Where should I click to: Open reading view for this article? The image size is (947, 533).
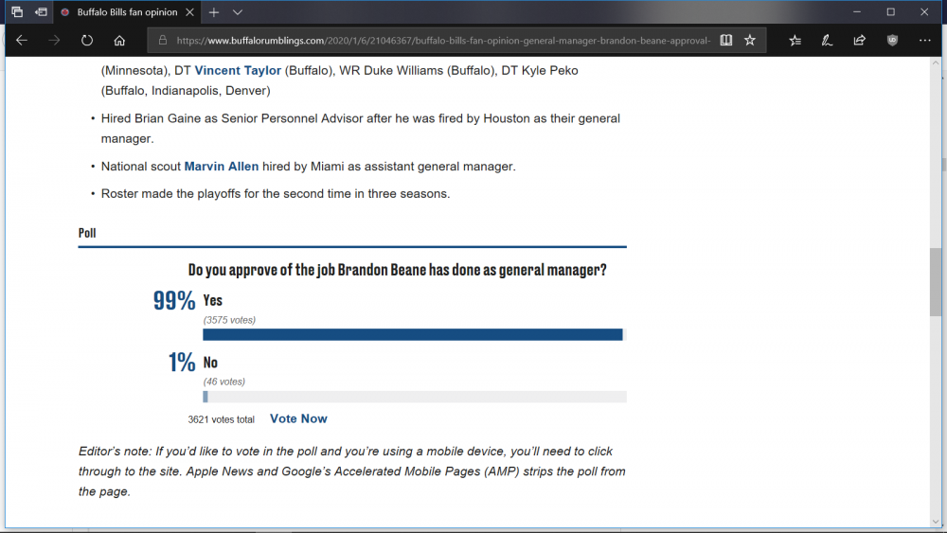[x=726, y=41]
